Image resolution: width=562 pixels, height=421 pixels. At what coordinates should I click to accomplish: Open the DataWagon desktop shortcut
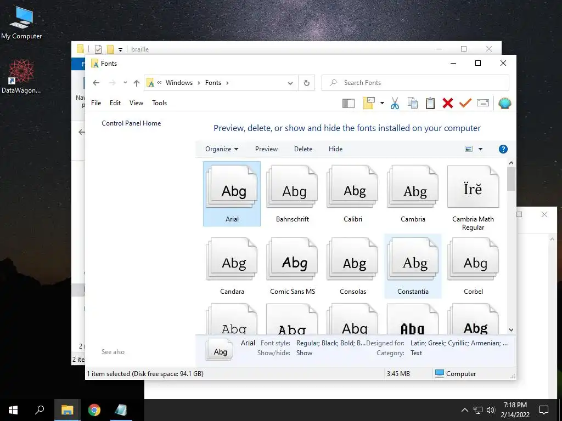coord(21,76)
